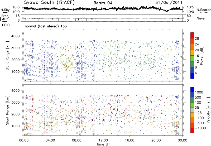
Task: Click the 'Beam 04' label
Action: [103, 3]
